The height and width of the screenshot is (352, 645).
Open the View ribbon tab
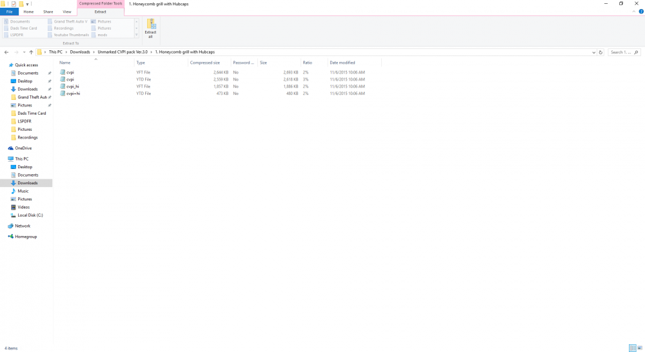point(67,12)
